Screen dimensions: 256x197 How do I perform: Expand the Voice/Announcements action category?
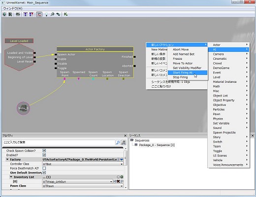(228, 165)
